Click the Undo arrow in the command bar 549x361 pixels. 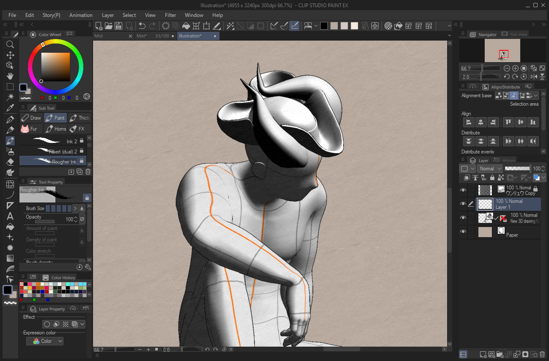coord(142,26)
